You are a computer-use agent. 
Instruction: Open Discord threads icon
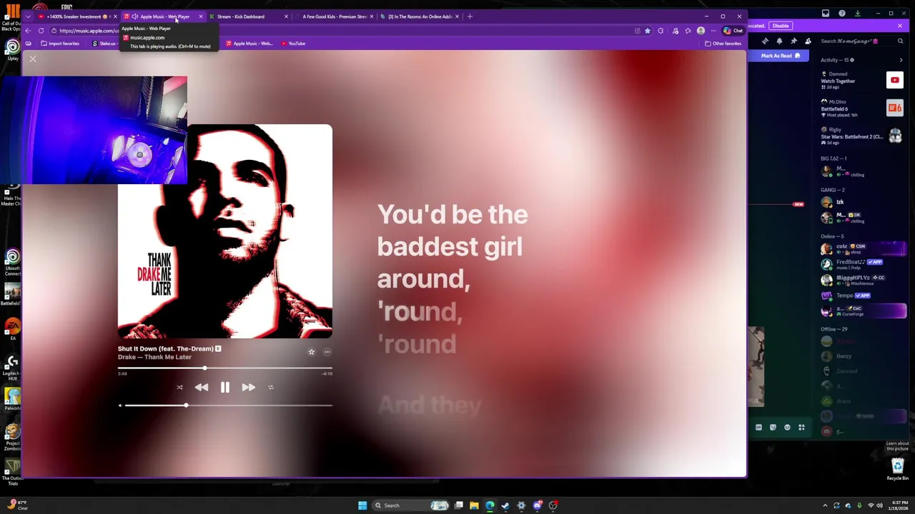[766, 41]
